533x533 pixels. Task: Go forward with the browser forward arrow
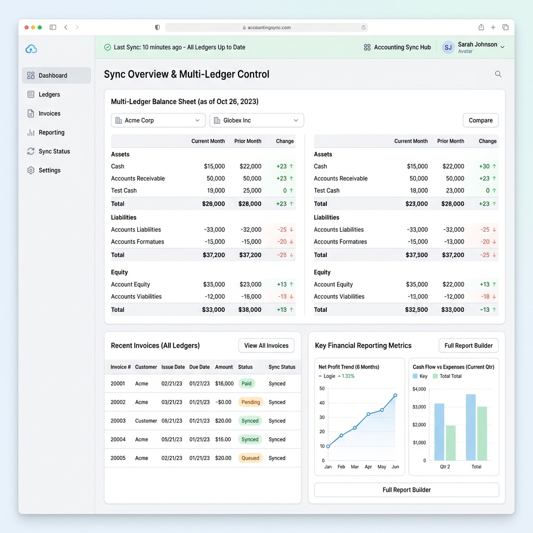(x=77, y=27)
